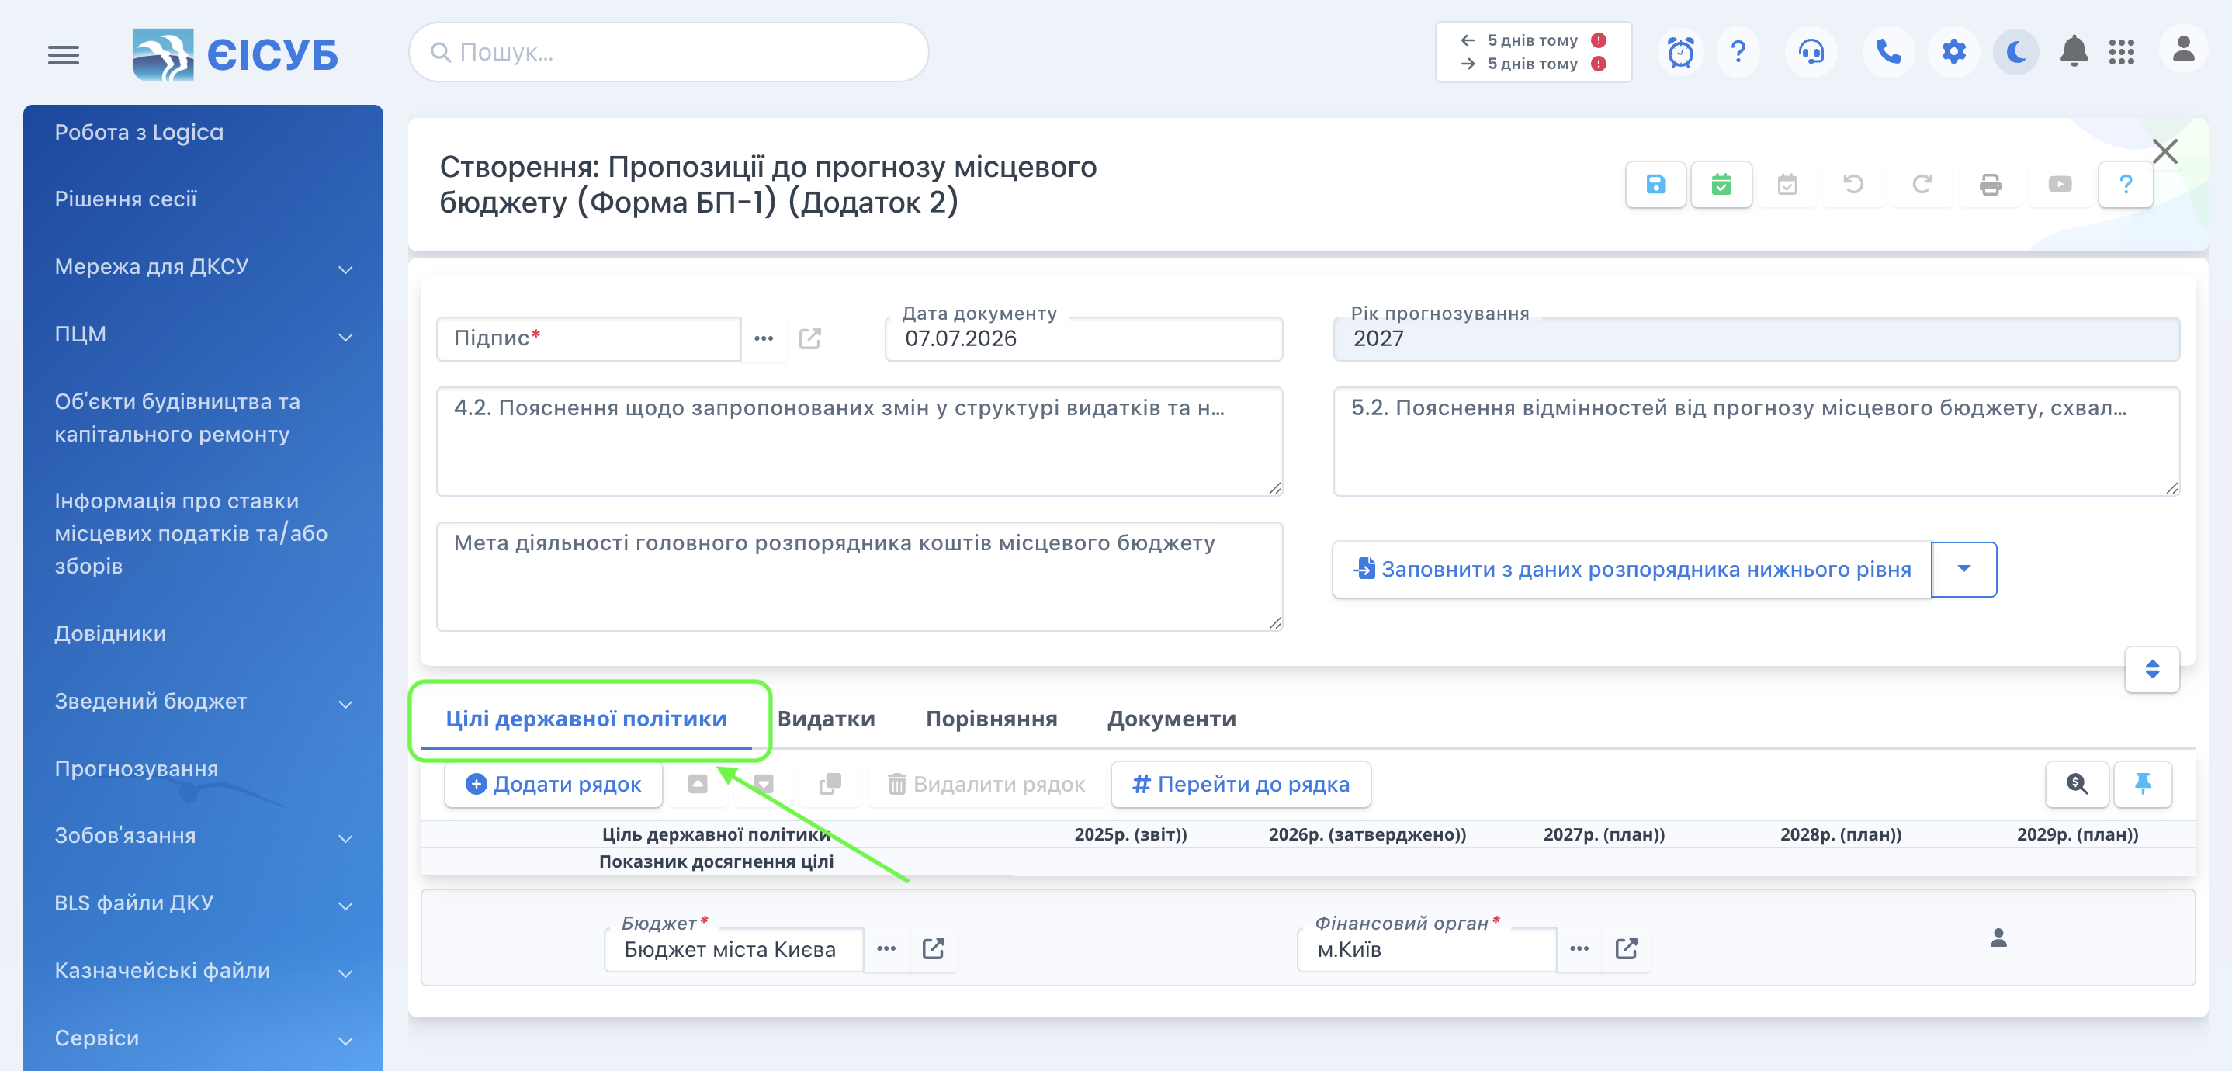Move row down arrow icon
This screenshot has height=1071, width=2232.
tap(764, 784)
